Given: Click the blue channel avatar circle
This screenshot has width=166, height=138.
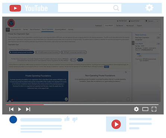Looking at the screenshot, I should [13, 120].
